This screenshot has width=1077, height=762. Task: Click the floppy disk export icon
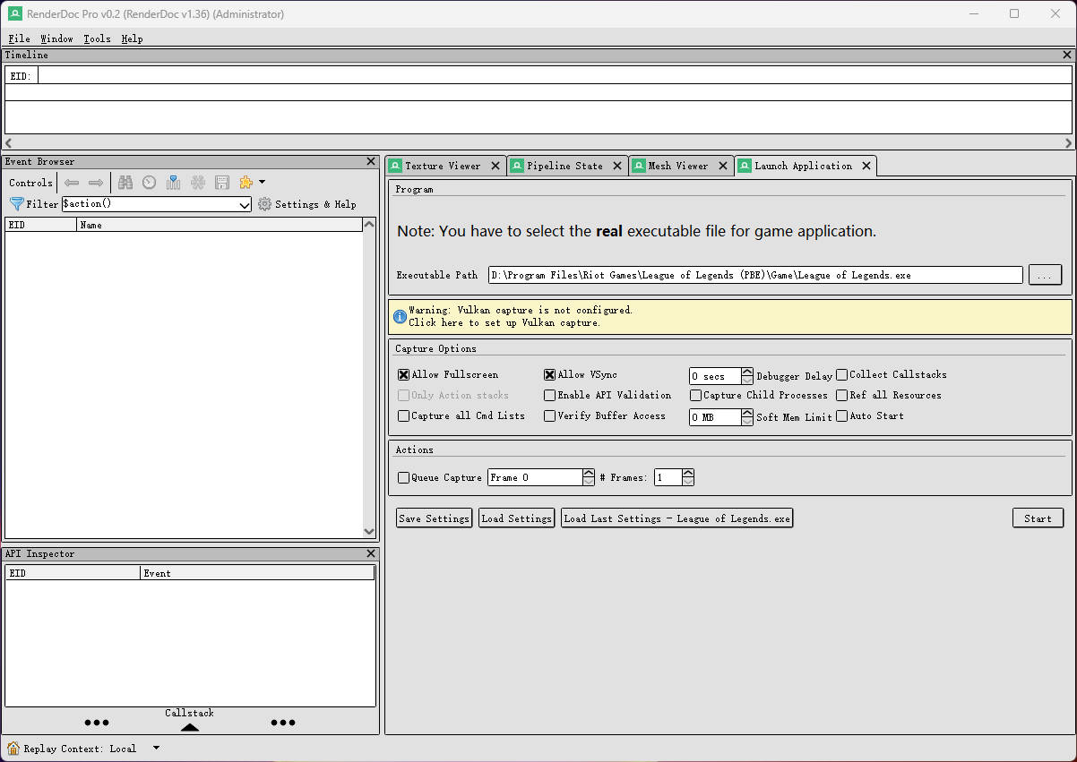pyautogui.click(x=222, y=183)
